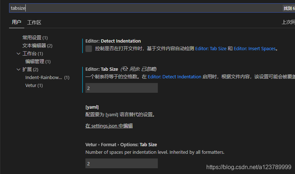Open Indent-Rainbow extension settings
This screenshot has width=295, height=174.
[47, 78]
